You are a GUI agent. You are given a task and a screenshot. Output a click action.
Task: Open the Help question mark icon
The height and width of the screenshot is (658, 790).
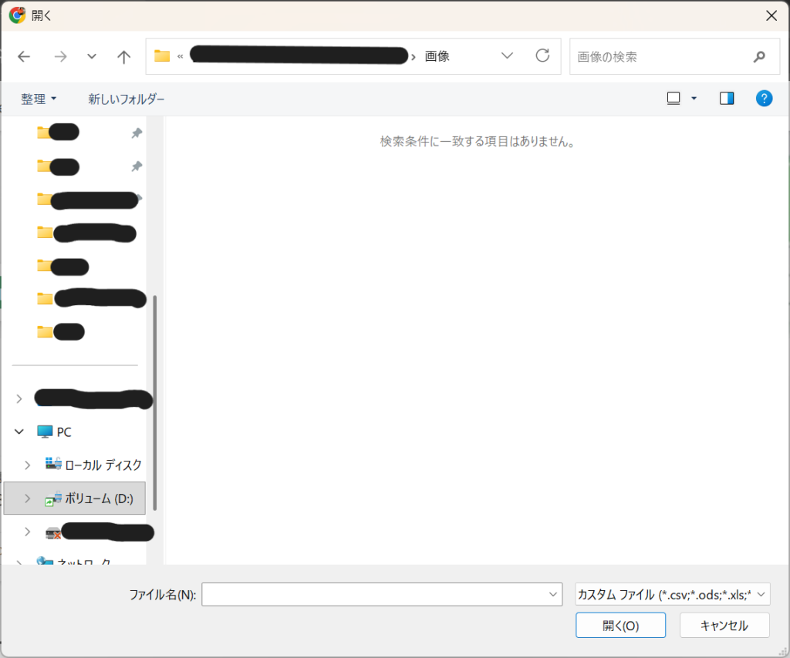(x=764, y=98)
